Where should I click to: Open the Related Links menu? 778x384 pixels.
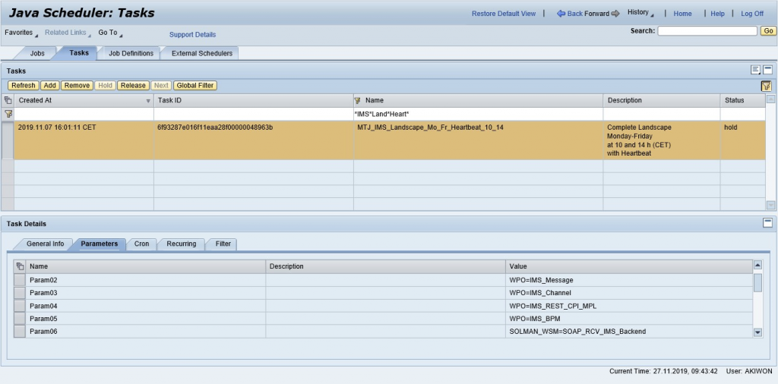[x=68, y=33]
